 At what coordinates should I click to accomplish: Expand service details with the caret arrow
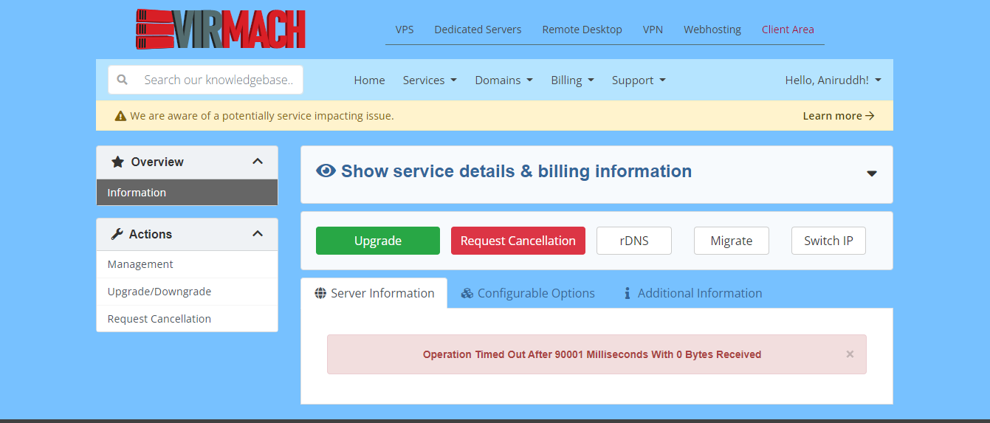coord(872,173)
